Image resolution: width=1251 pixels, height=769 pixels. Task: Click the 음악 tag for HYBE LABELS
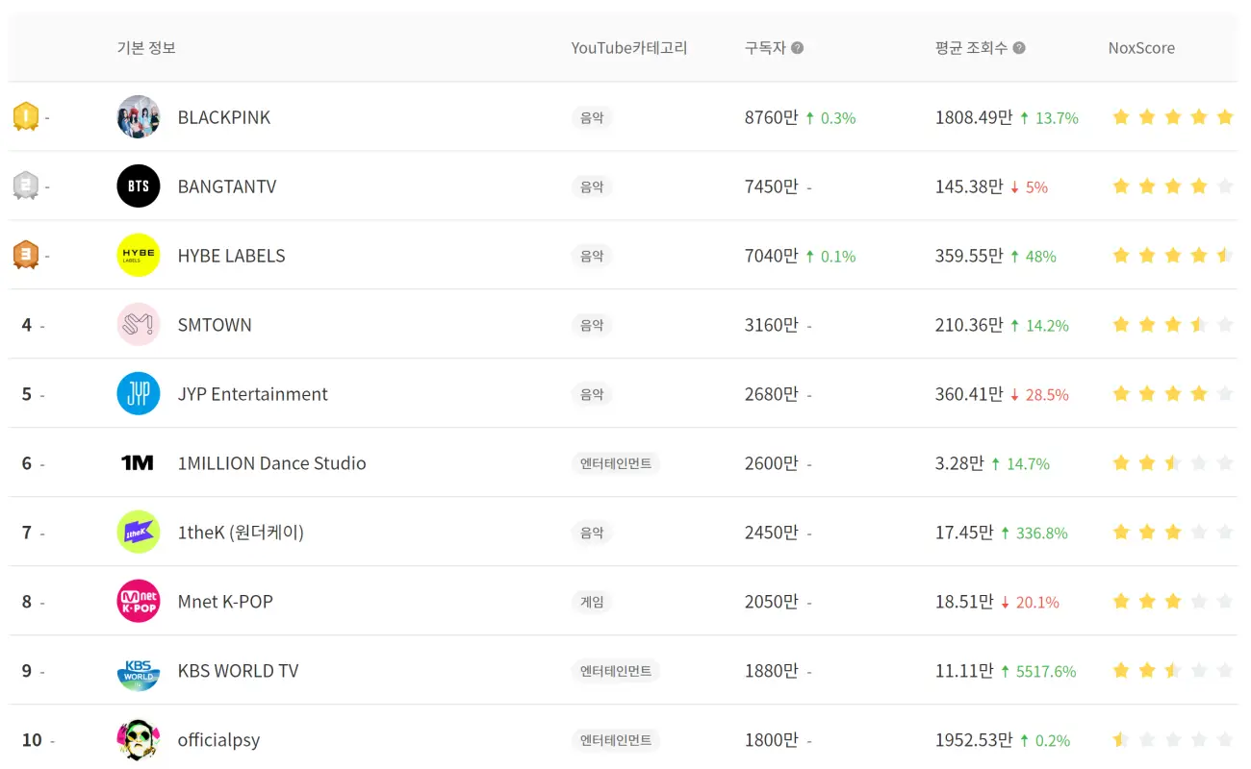(x=592, y=256)
